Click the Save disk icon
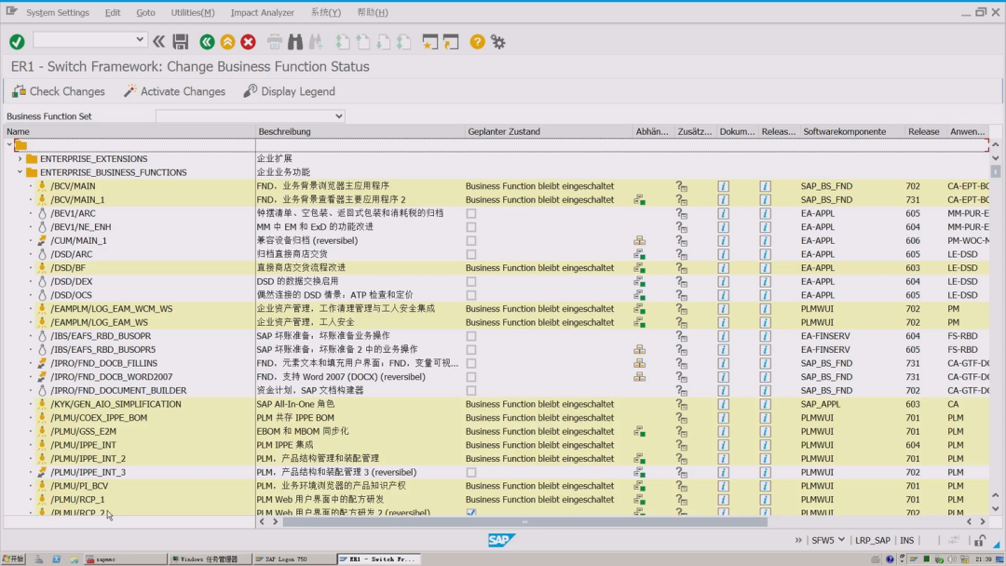 tap(181, 42)
